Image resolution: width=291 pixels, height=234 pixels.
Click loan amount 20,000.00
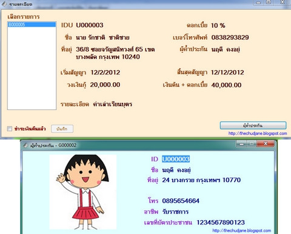click(105, 85)
